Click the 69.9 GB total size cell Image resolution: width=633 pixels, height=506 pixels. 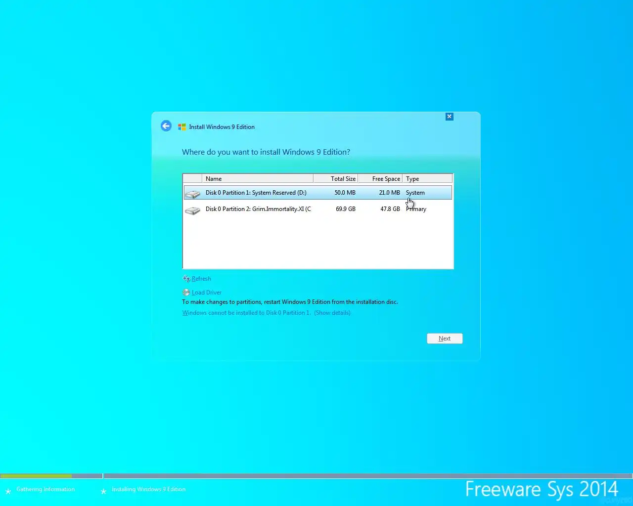pyautogui.click(x=346, y=209)
